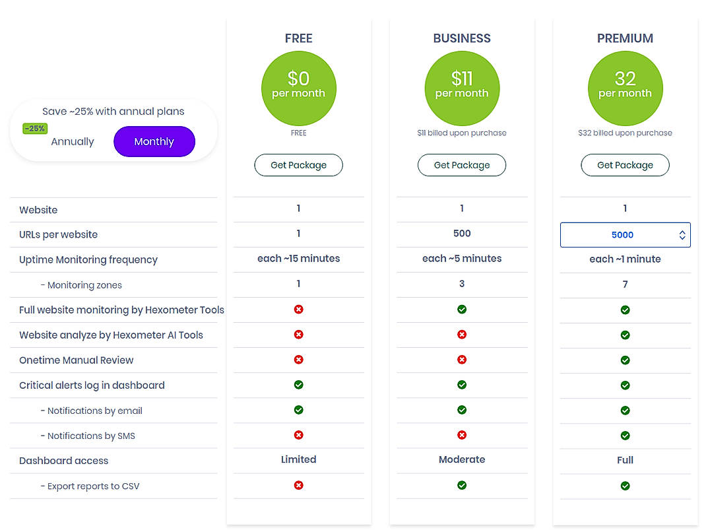The width and height of the screenshot is (706, 530).
Task: Click the $11 per month price circle
Action: (462, 88)
